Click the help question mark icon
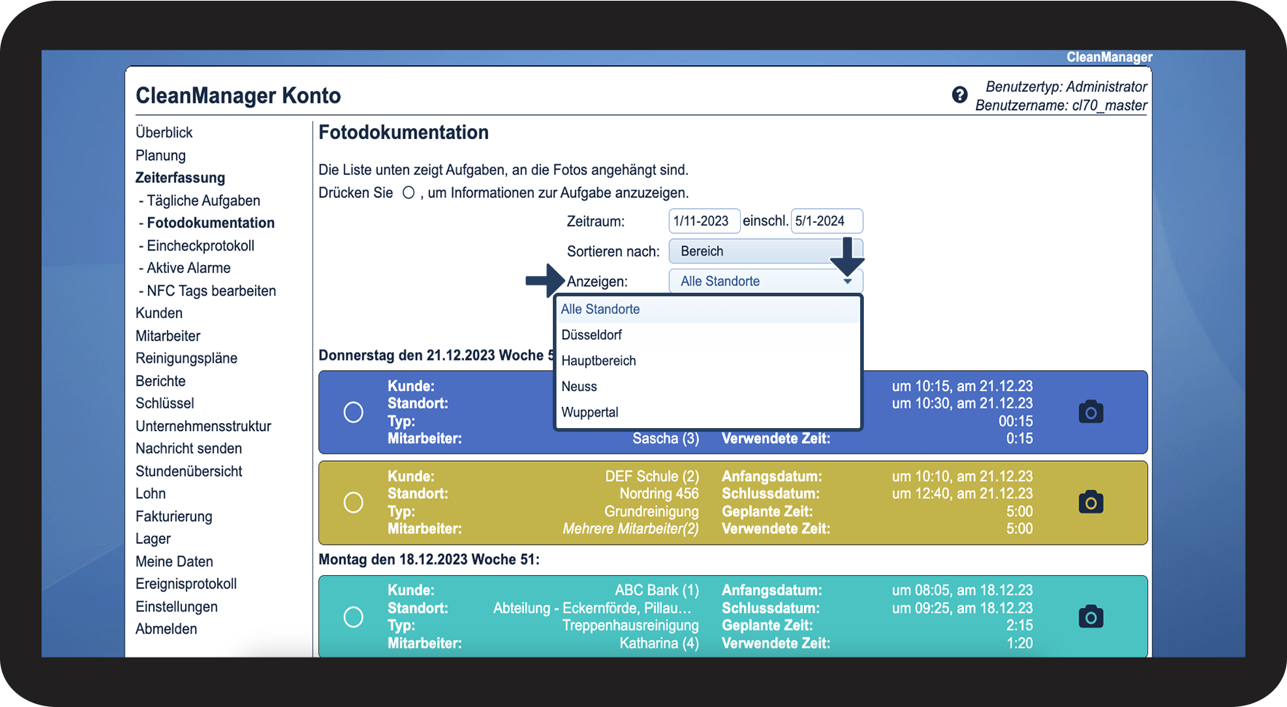 959,95
